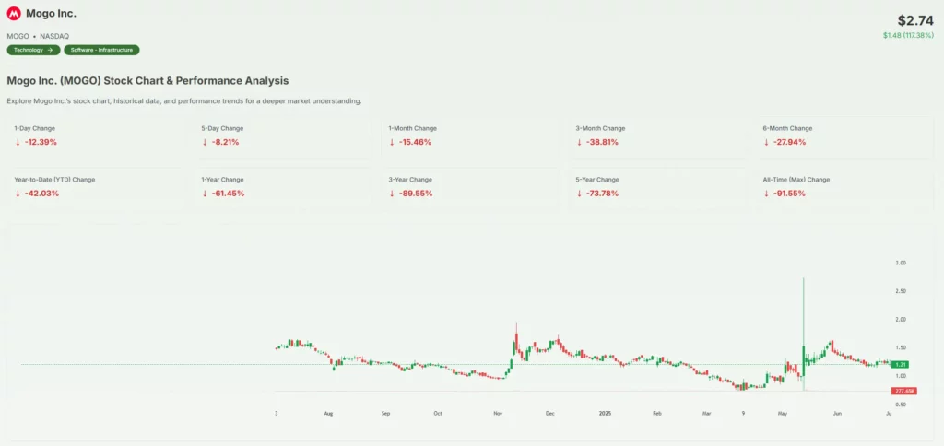The height and width of the screenshot is (446, 944).
Task: Click the red 277.65K volume label
Action: tap(903, 391)
